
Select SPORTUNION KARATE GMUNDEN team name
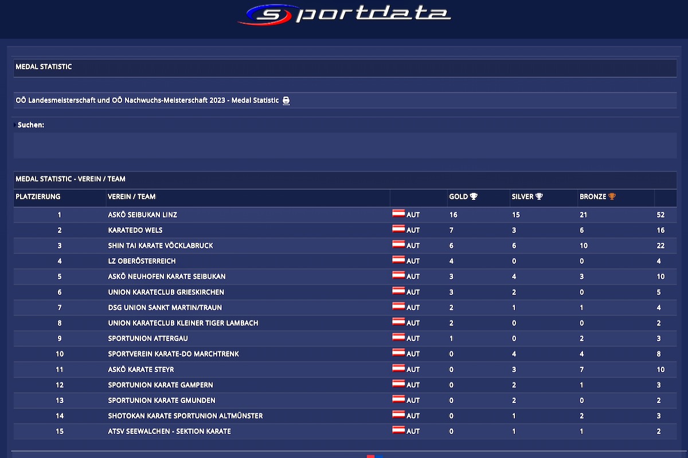click(162, 401)
